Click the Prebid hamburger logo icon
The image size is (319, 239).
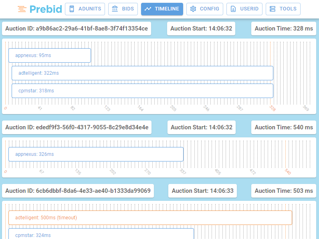click(x=22, y=9)
